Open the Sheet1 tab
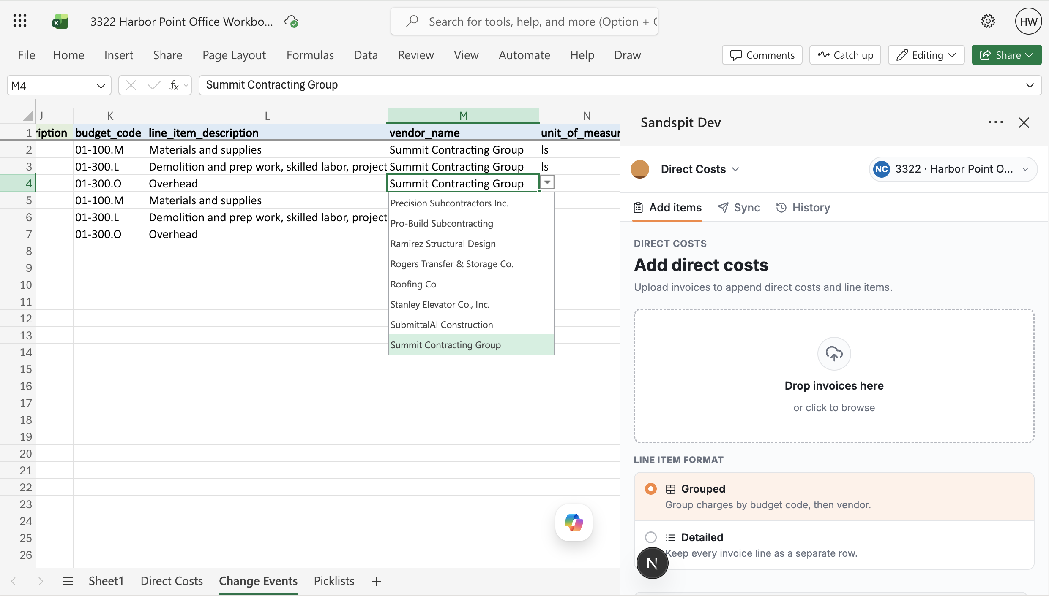Screen dimensions: 1049x596 click(x=106, y=581)
